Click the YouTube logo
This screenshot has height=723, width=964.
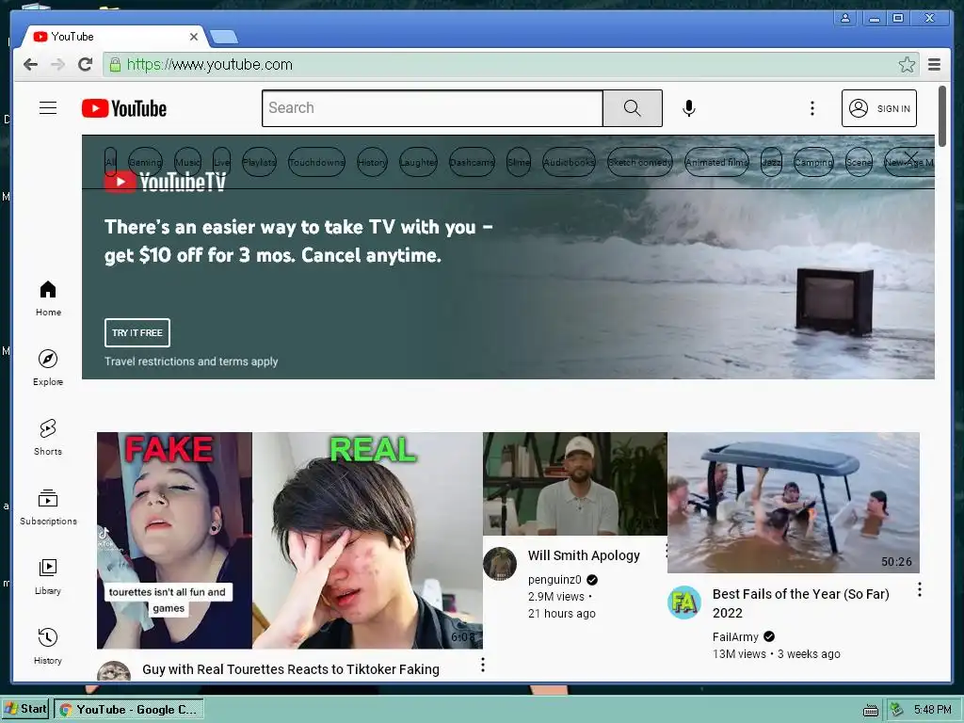(x=124, y=108)
